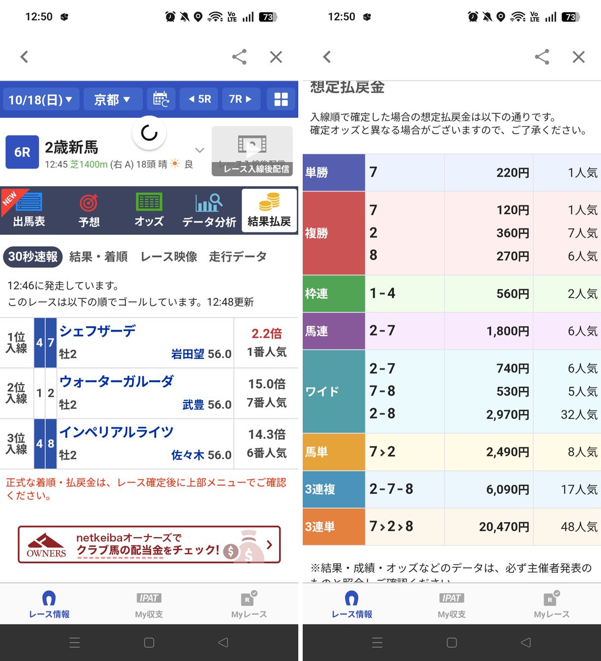Open racecourse dropdown 京都
This screenshot has height=661, width=601.
coord(112,100)
